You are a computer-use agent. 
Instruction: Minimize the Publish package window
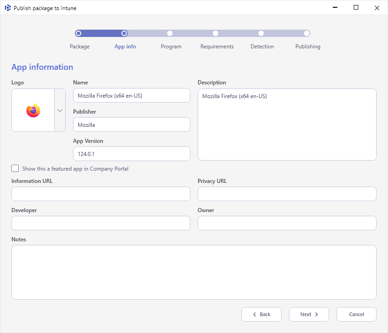[x=335, y=8]
